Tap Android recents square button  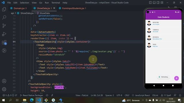pos(173,86)
